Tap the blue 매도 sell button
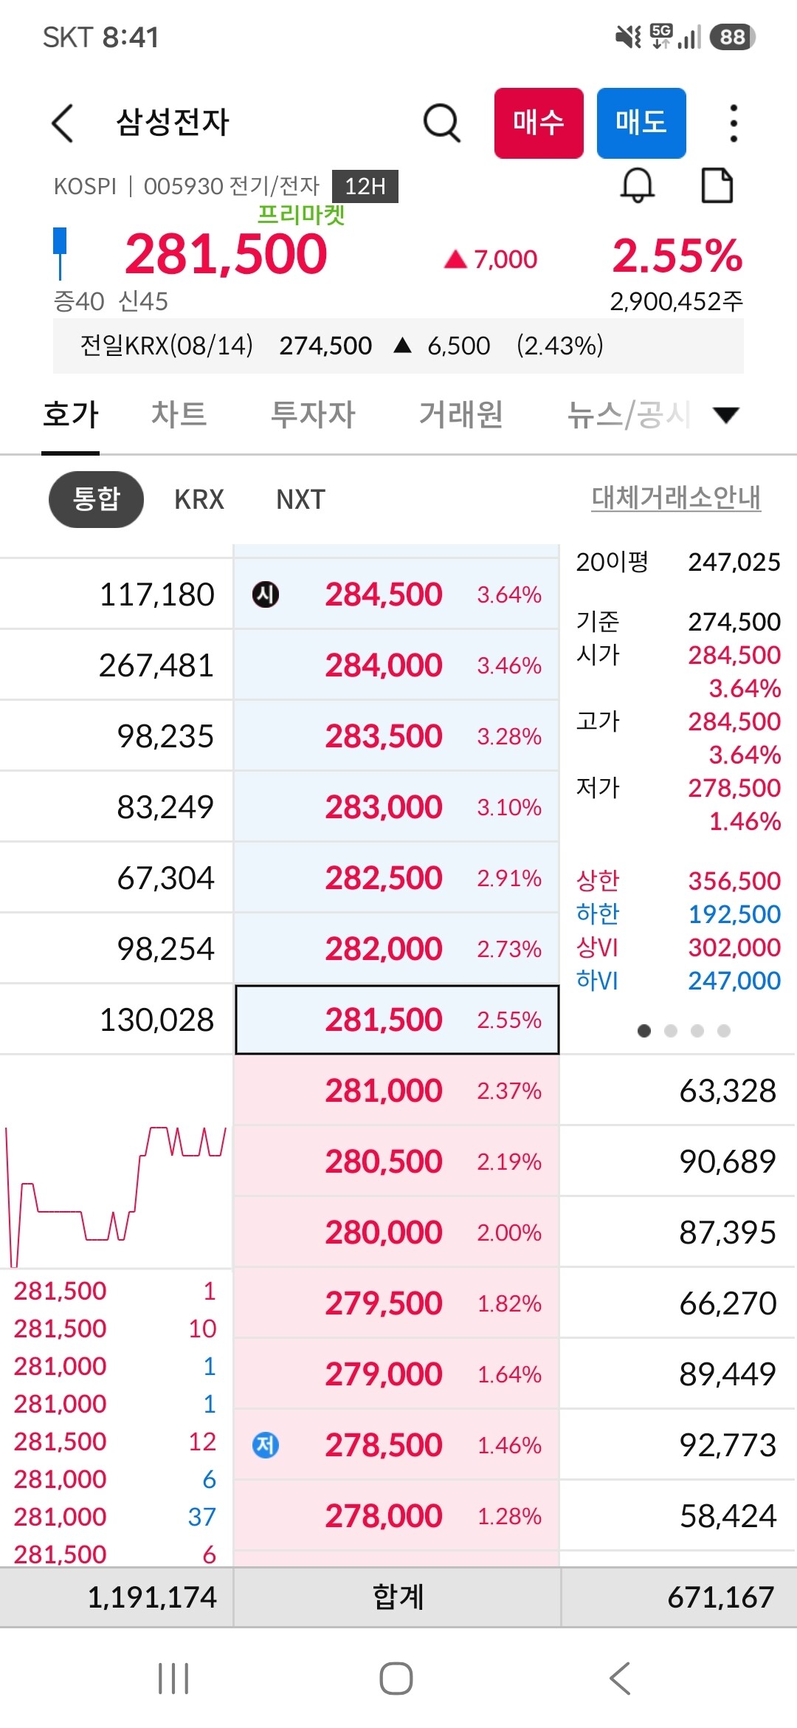The height and width of the screenshot is (1728, 797). (641, 123)
